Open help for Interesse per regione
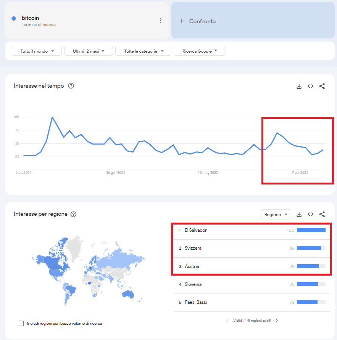This screenshot has height=340, width=337. tap(73, 214)
